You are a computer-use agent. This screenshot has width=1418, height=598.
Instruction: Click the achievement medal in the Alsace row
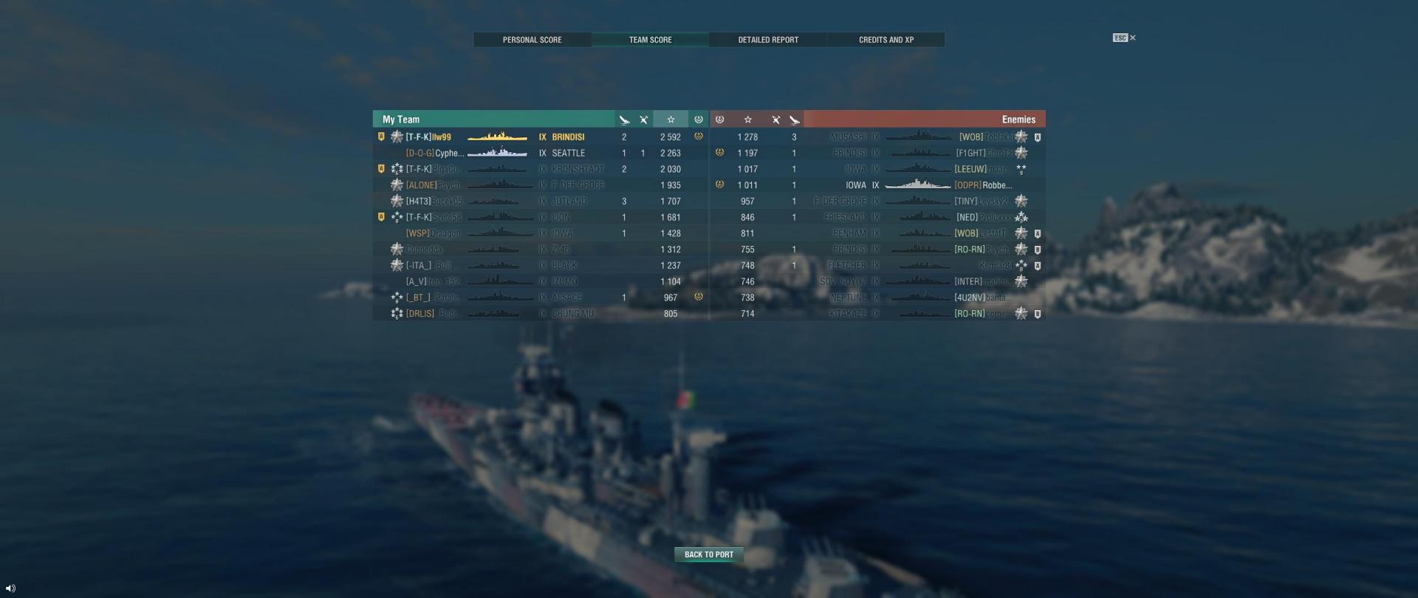tap(698, 297)
